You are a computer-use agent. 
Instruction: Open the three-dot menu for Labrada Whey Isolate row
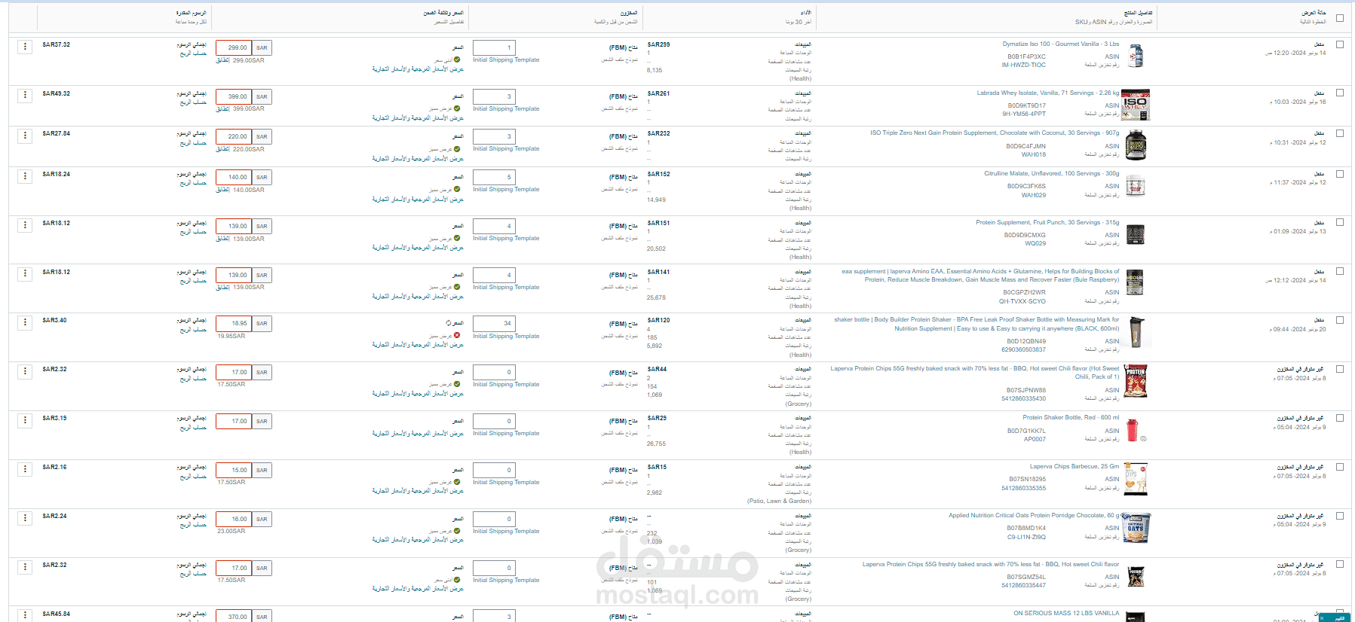[25, 96]
